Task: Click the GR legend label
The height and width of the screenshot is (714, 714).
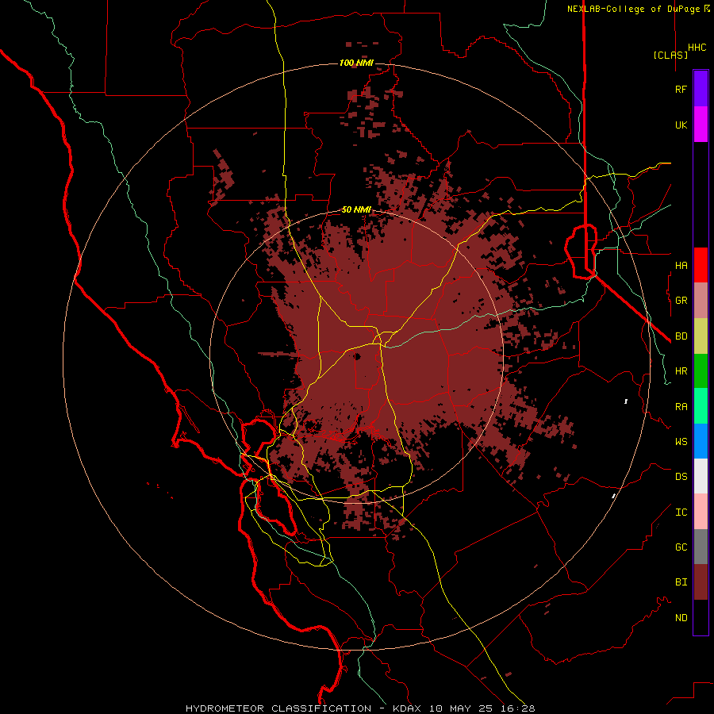Action: (x=681, y=300)
